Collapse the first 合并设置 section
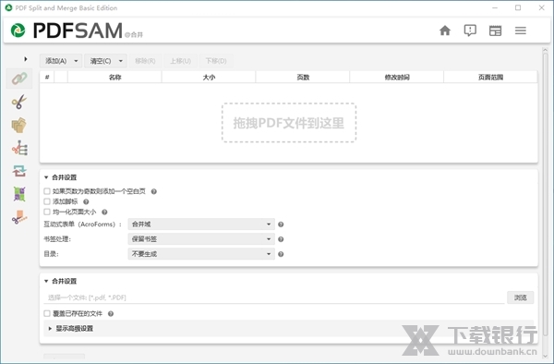Image resolution: width=554 pixels, height=364 pixels. click(46, 177)
